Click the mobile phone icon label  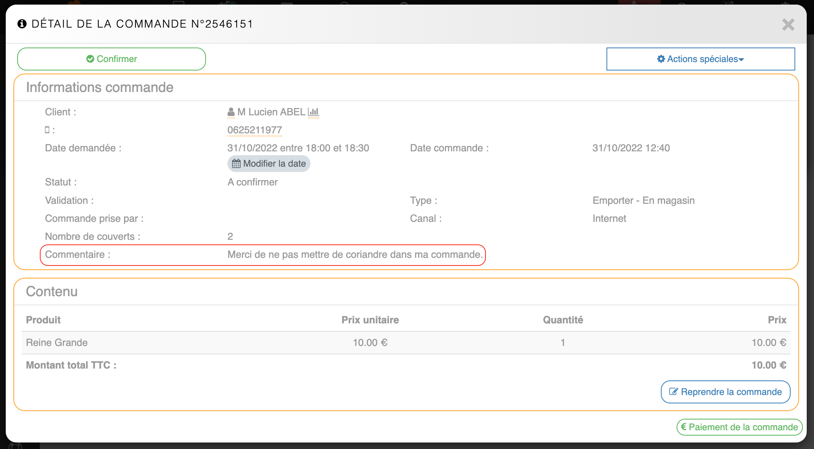point(47,130)
